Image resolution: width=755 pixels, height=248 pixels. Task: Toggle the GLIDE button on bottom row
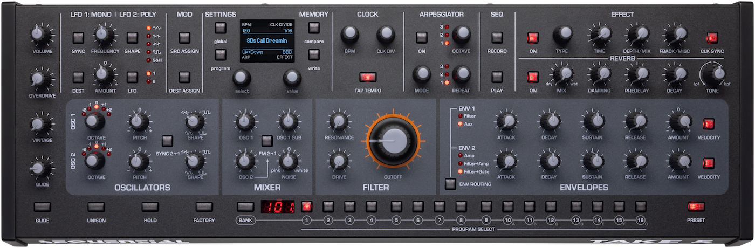pyautogui.click(x=42, y=207)
